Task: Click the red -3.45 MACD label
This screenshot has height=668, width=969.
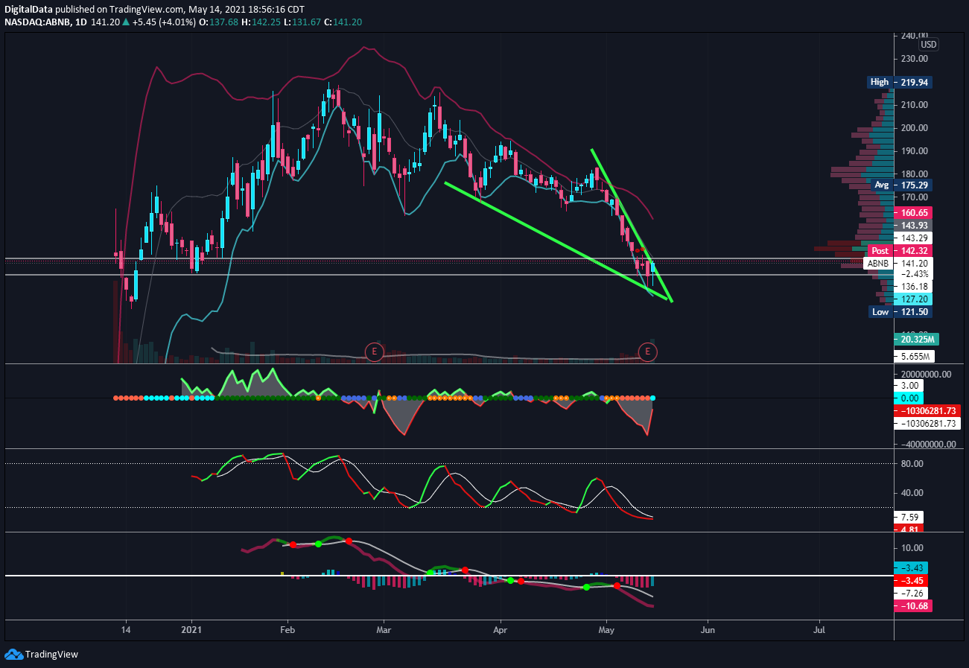Action: tap(910, 580)
